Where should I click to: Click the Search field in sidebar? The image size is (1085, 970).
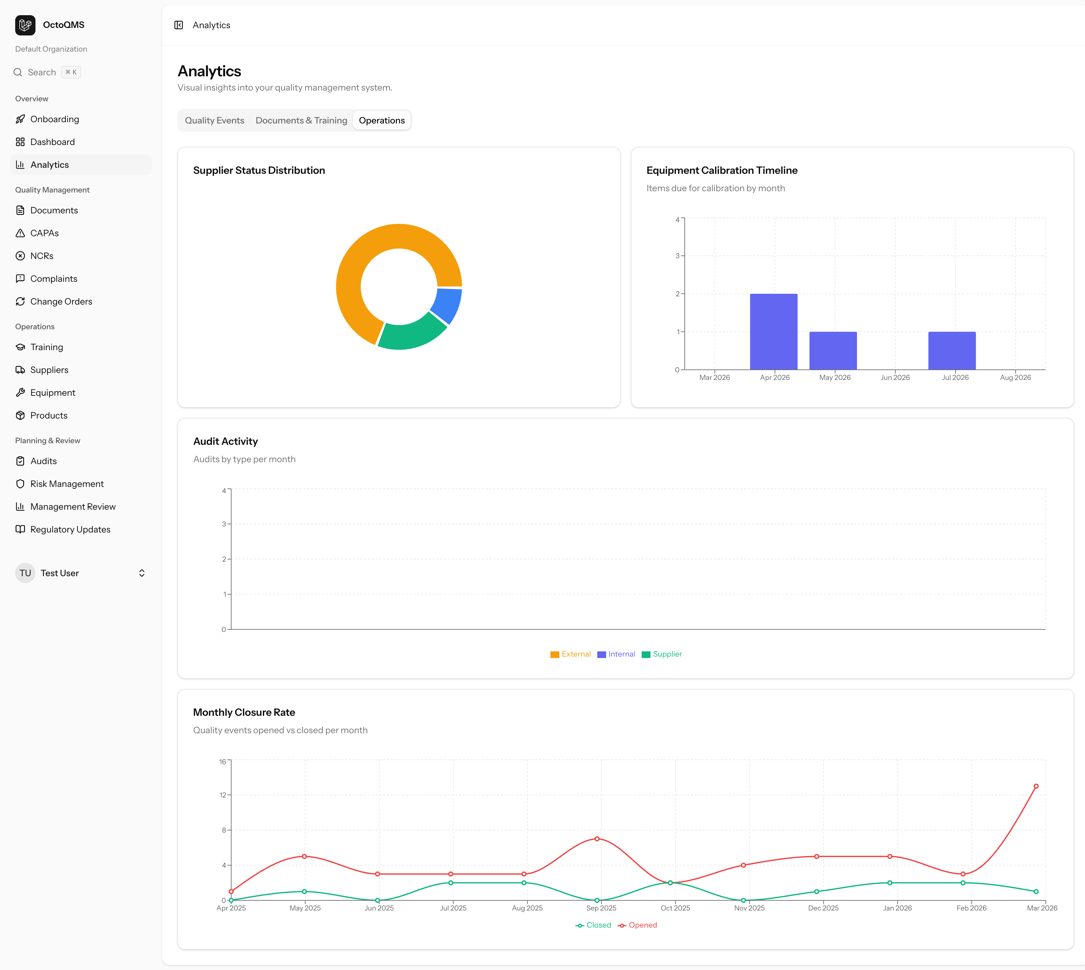[47, 72]
